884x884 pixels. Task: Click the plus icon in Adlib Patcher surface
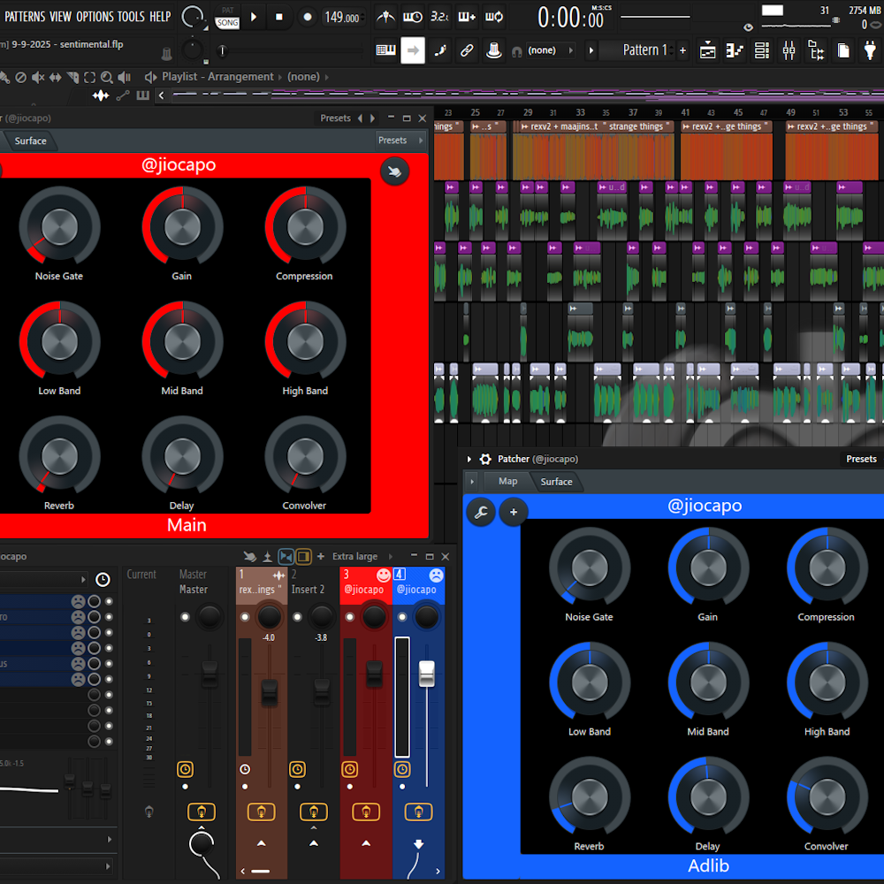tap(513, 512)
